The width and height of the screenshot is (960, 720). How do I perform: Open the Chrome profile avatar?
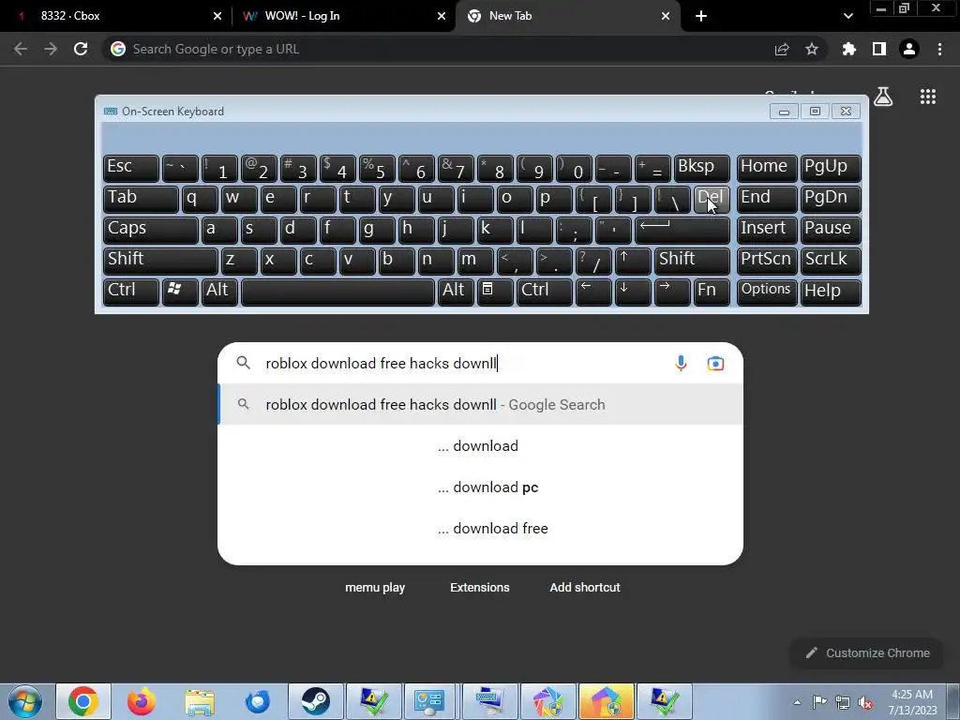[x=909, y=49]
